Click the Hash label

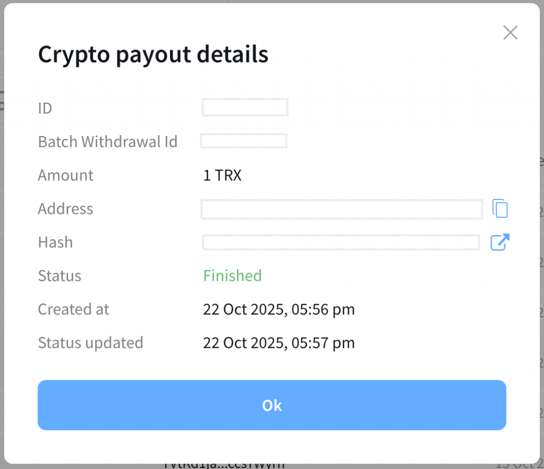coord(55,242)
